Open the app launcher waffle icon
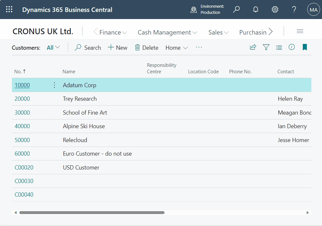 (9, 9)
